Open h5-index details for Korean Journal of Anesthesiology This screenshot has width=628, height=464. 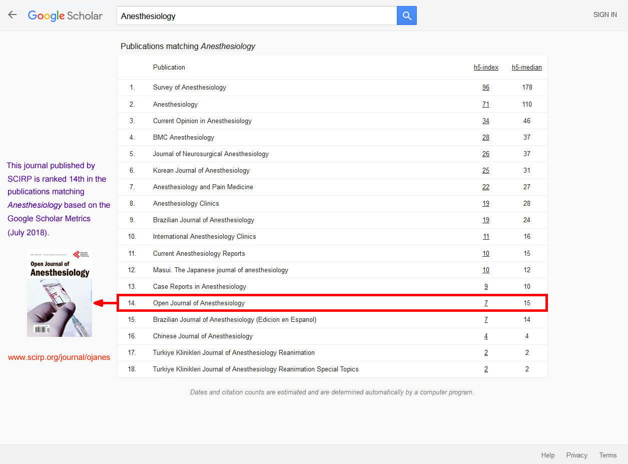(x=485, y=170)
